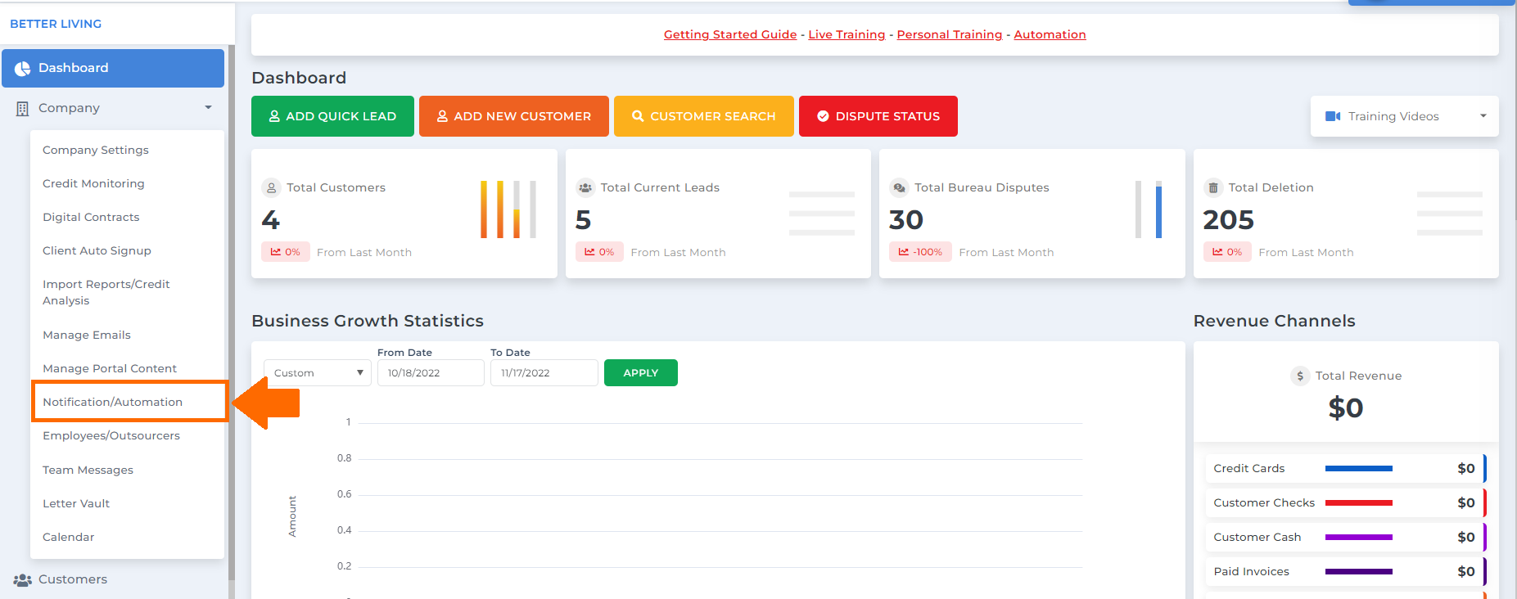Screen dimensions: 1517x599
Task: Open Team Messages
Action: (x=88, y=470)
